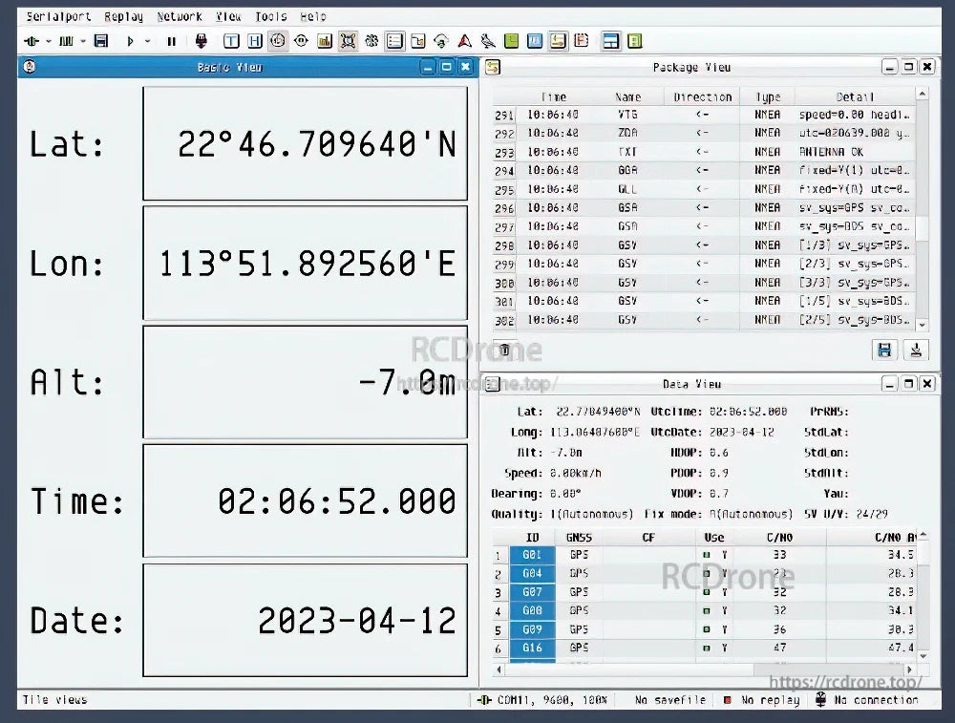Screen dimensions: 955x723
Task: Click the baud rate icon in toolbar
Action: click(66, 41)
